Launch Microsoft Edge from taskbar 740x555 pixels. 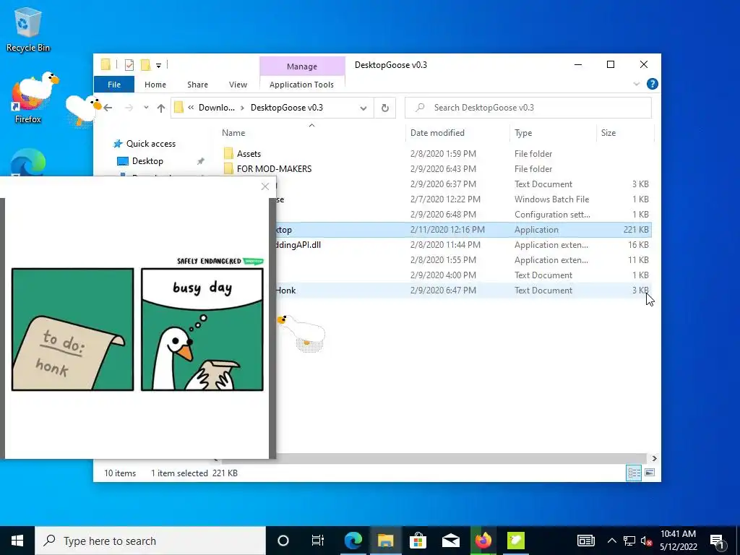353,541
